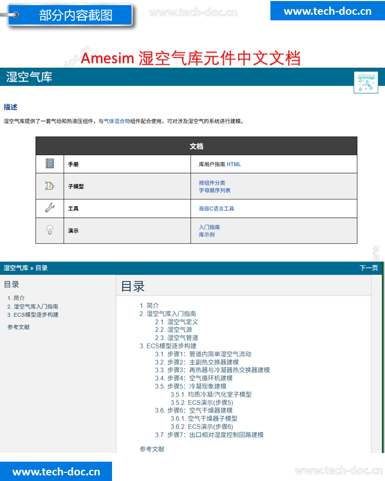Open 入门指南 demo link

click(209, 228)
